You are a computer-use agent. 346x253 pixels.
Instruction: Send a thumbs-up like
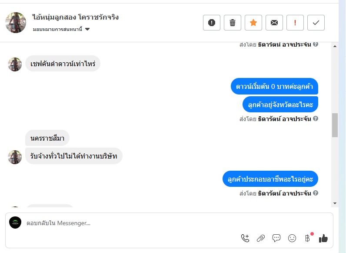pos(323,238)
